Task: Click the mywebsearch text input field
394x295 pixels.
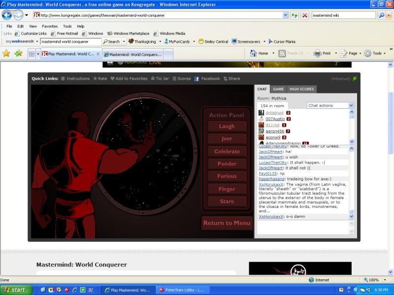Action: (x=70, y=42)
